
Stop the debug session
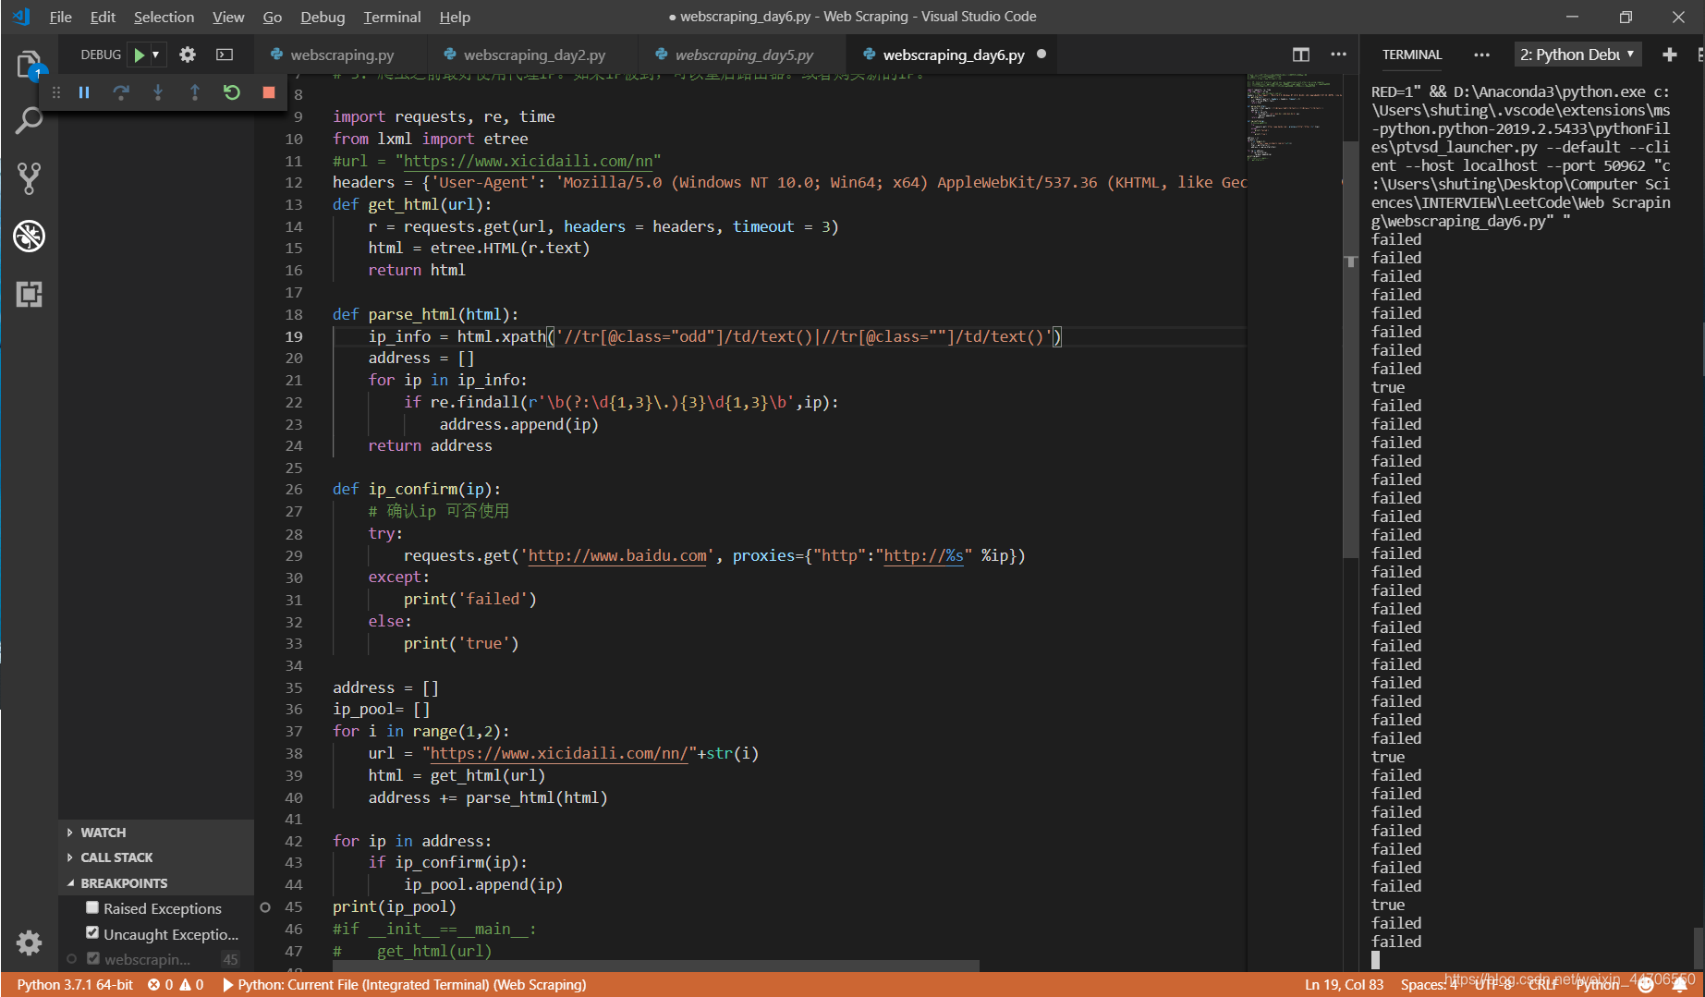click(x=269, y=92)
